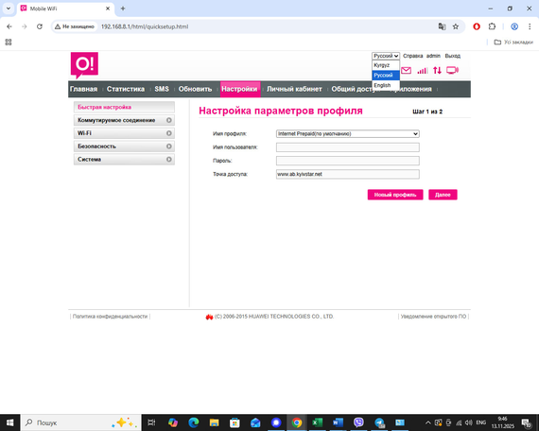Choose English in the language list
539x431 pixels.
(x=386, y=85)
